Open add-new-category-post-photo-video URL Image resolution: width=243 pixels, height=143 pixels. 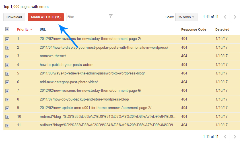(x=69, y=82)
